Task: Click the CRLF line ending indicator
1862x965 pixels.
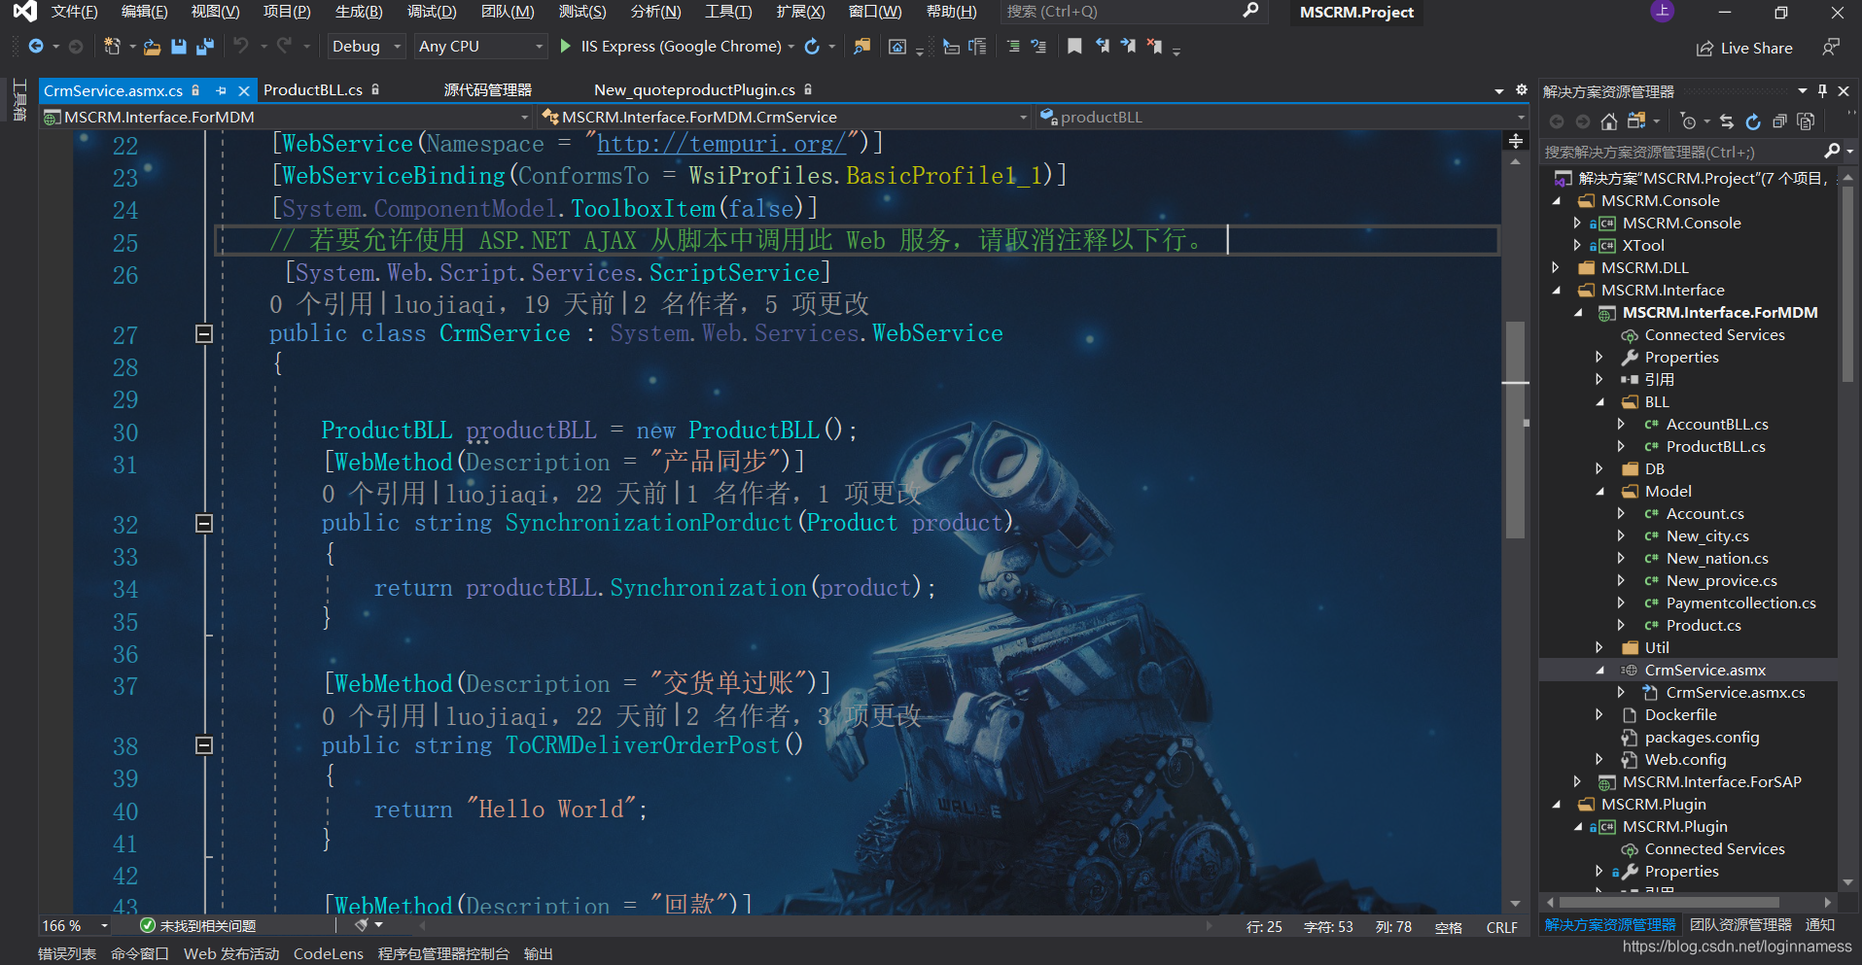Action: pos(1502,927)
